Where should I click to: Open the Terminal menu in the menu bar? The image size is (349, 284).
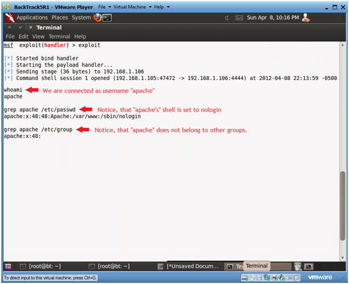[59, 37]
